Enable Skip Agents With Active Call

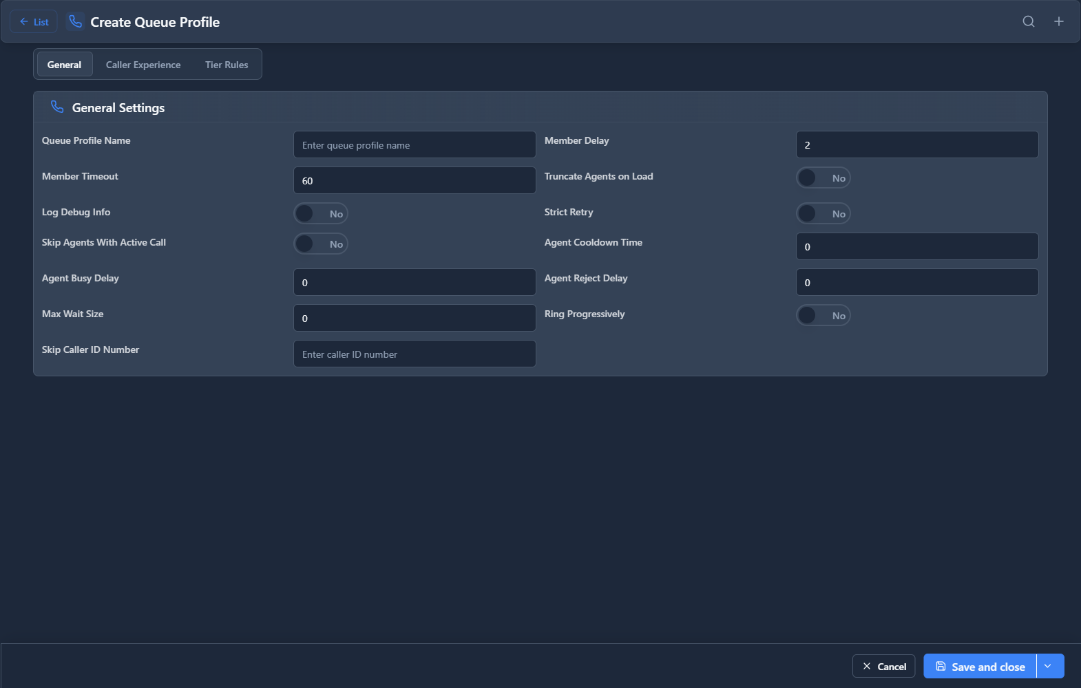click(x=321, y=244)
